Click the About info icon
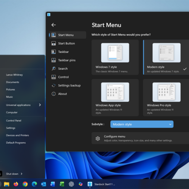The height and width of the screenshot is (189, 189). point(54,94)
